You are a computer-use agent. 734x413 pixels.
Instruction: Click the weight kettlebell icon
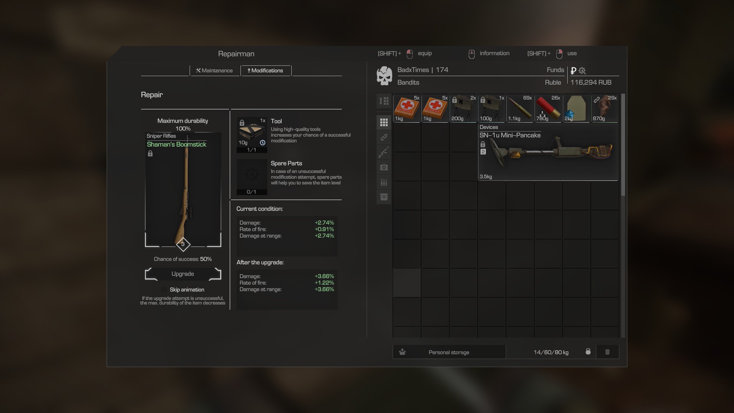click(x=588, y=352)
